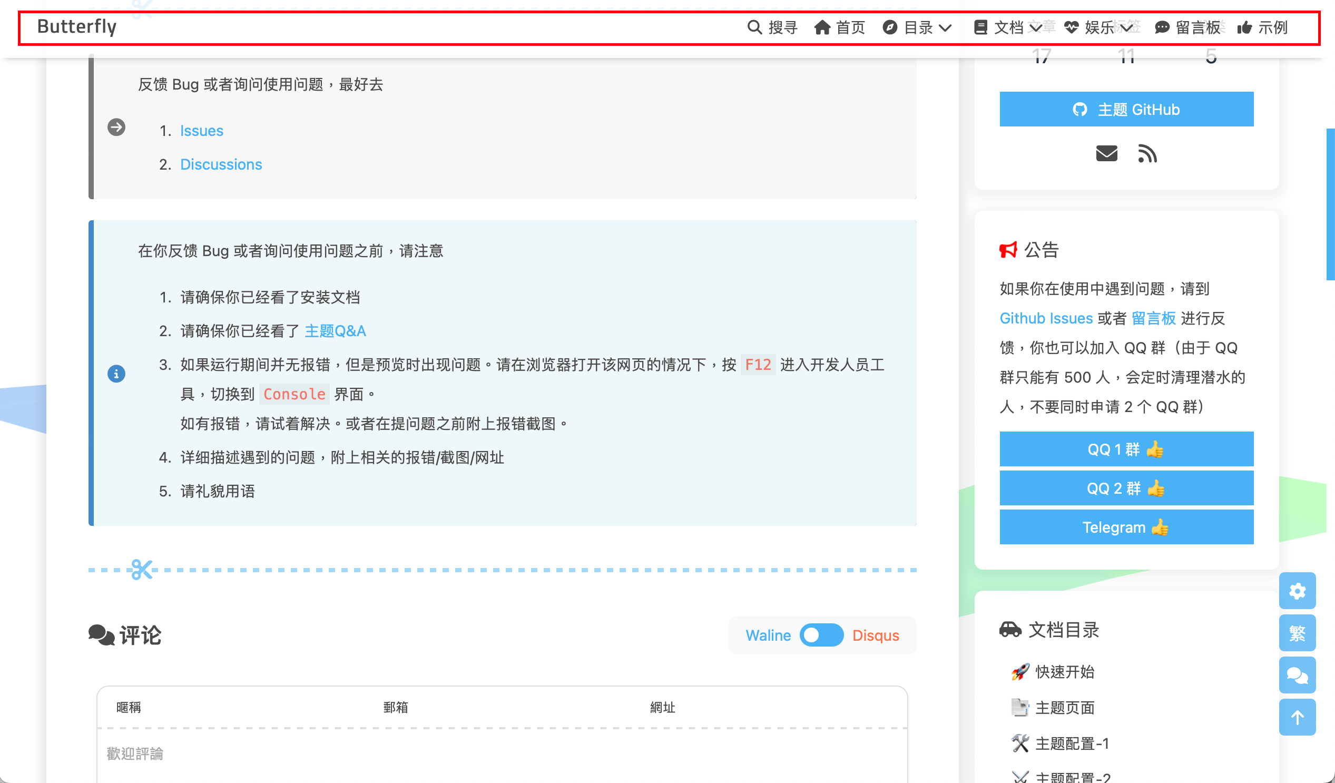
Task: Expand the 目录 dropdown menu
Action: 945,27
